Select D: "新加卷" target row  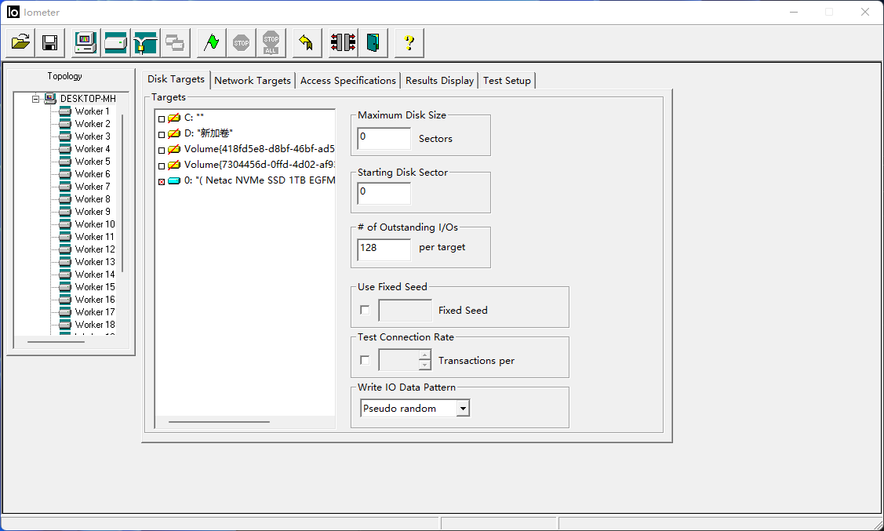pos(208,133)
